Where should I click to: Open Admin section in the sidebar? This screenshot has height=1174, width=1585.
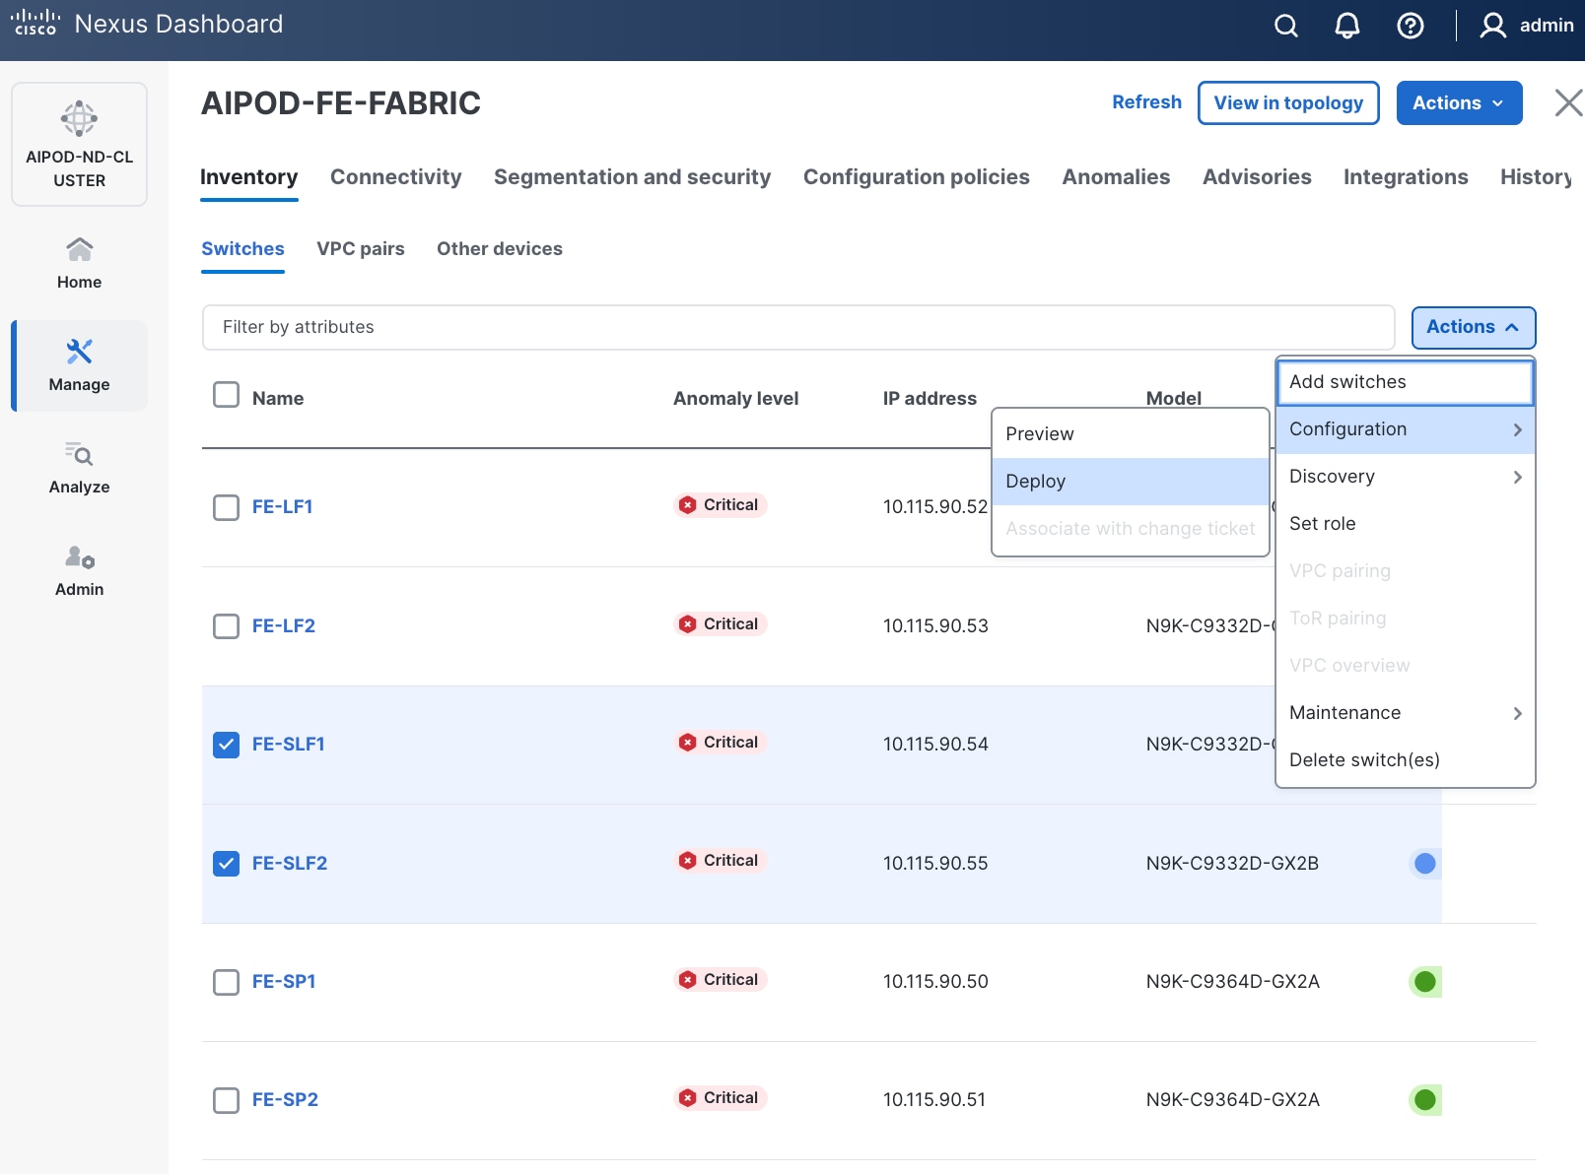[79, 570]
